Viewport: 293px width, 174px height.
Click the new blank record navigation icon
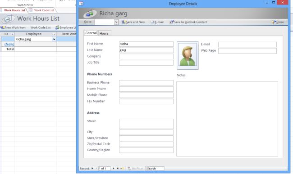(x=122, y=169)
